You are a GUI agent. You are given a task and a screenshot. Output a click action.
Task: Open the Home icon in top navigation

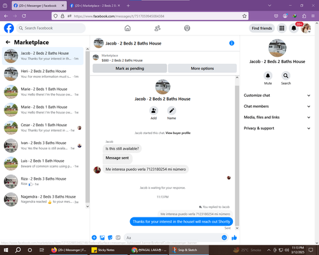(x=128, y=28)
